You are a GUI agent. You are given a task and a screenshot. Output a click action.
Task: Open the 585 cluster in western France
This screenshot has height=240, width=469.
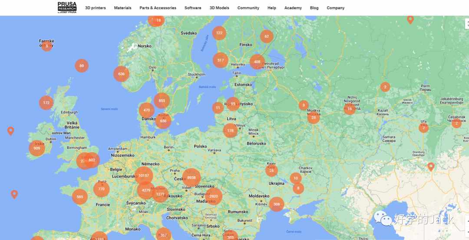(x=80, y=197)
